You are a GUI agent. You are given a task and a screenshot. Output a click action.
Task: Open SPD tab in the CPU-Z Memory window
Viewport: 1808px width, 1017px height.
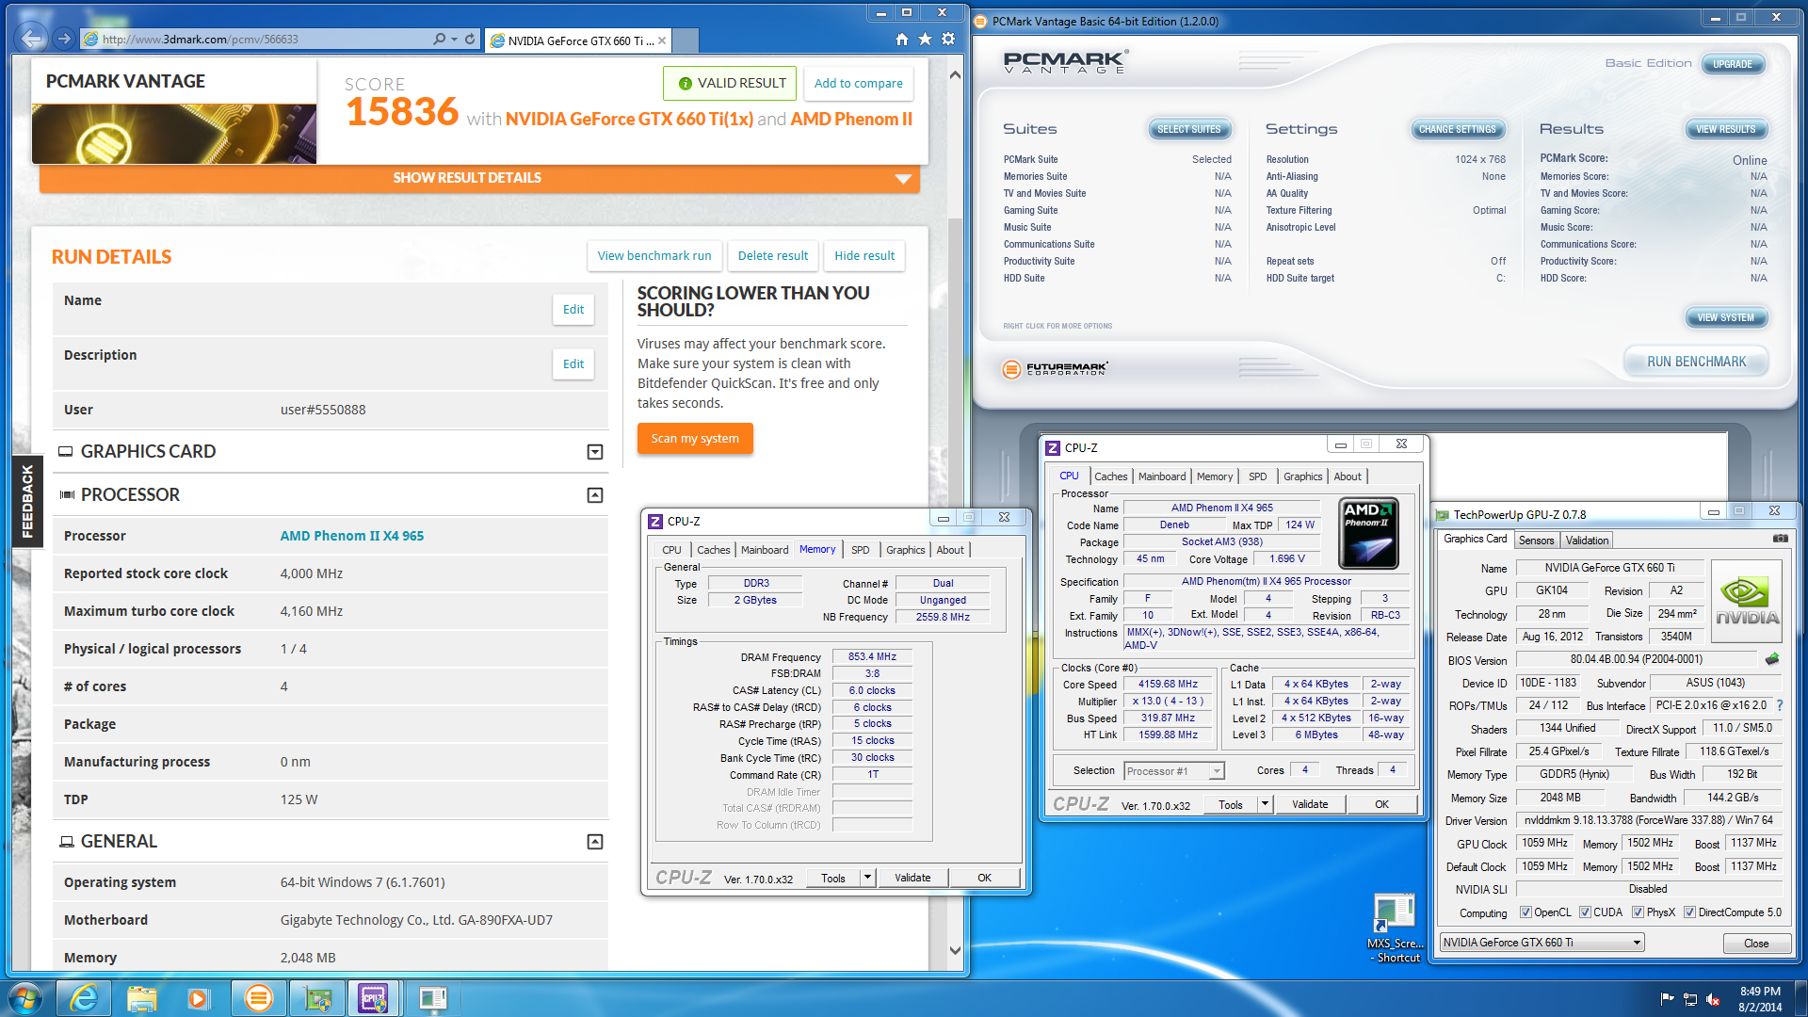click(x=861, y=550)
